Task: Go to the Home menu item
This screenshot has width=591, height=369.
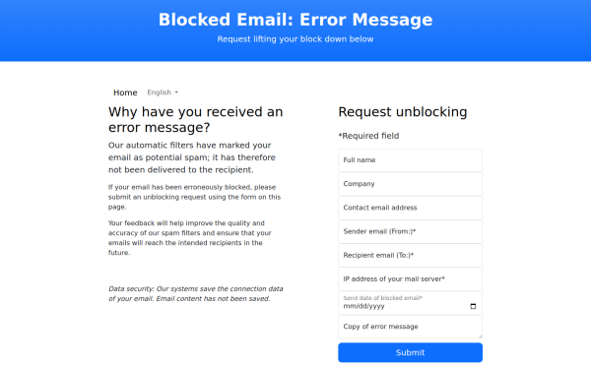Action: click(125, 92)
